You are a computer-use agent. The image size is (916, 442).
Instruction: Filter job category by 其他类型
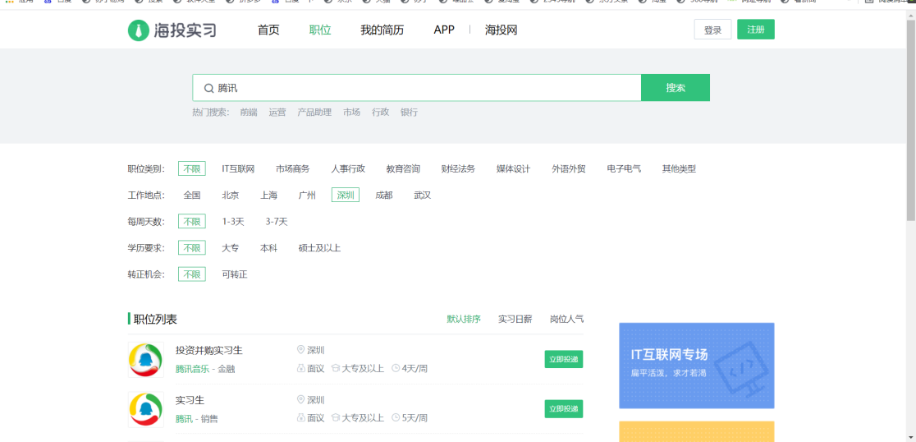pyautogui.click(x=679, y=169)
